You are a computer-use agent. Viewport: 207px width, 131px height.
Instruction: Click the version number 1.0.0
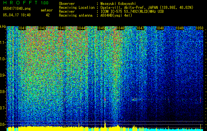click(x=44, y=3)
